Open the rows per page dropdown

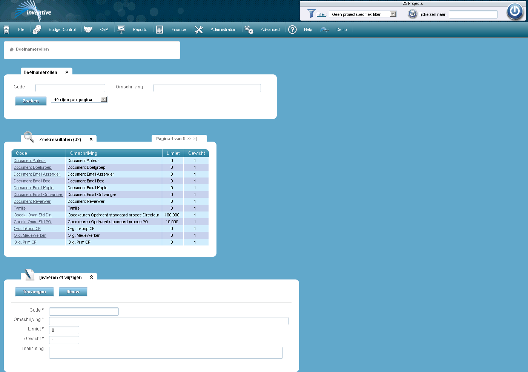tap(79, 100)
